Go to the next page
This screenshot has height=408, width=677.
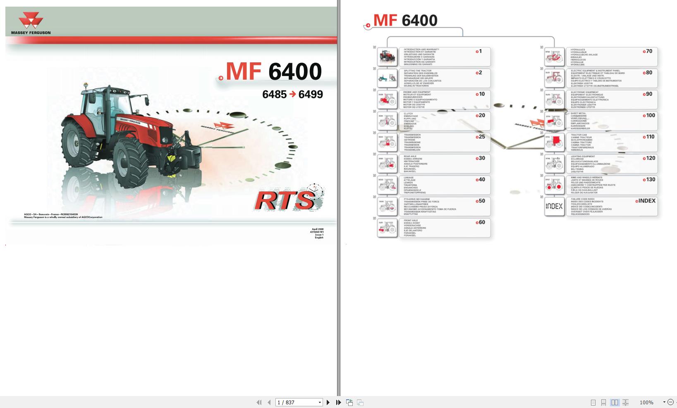(328, 402)
